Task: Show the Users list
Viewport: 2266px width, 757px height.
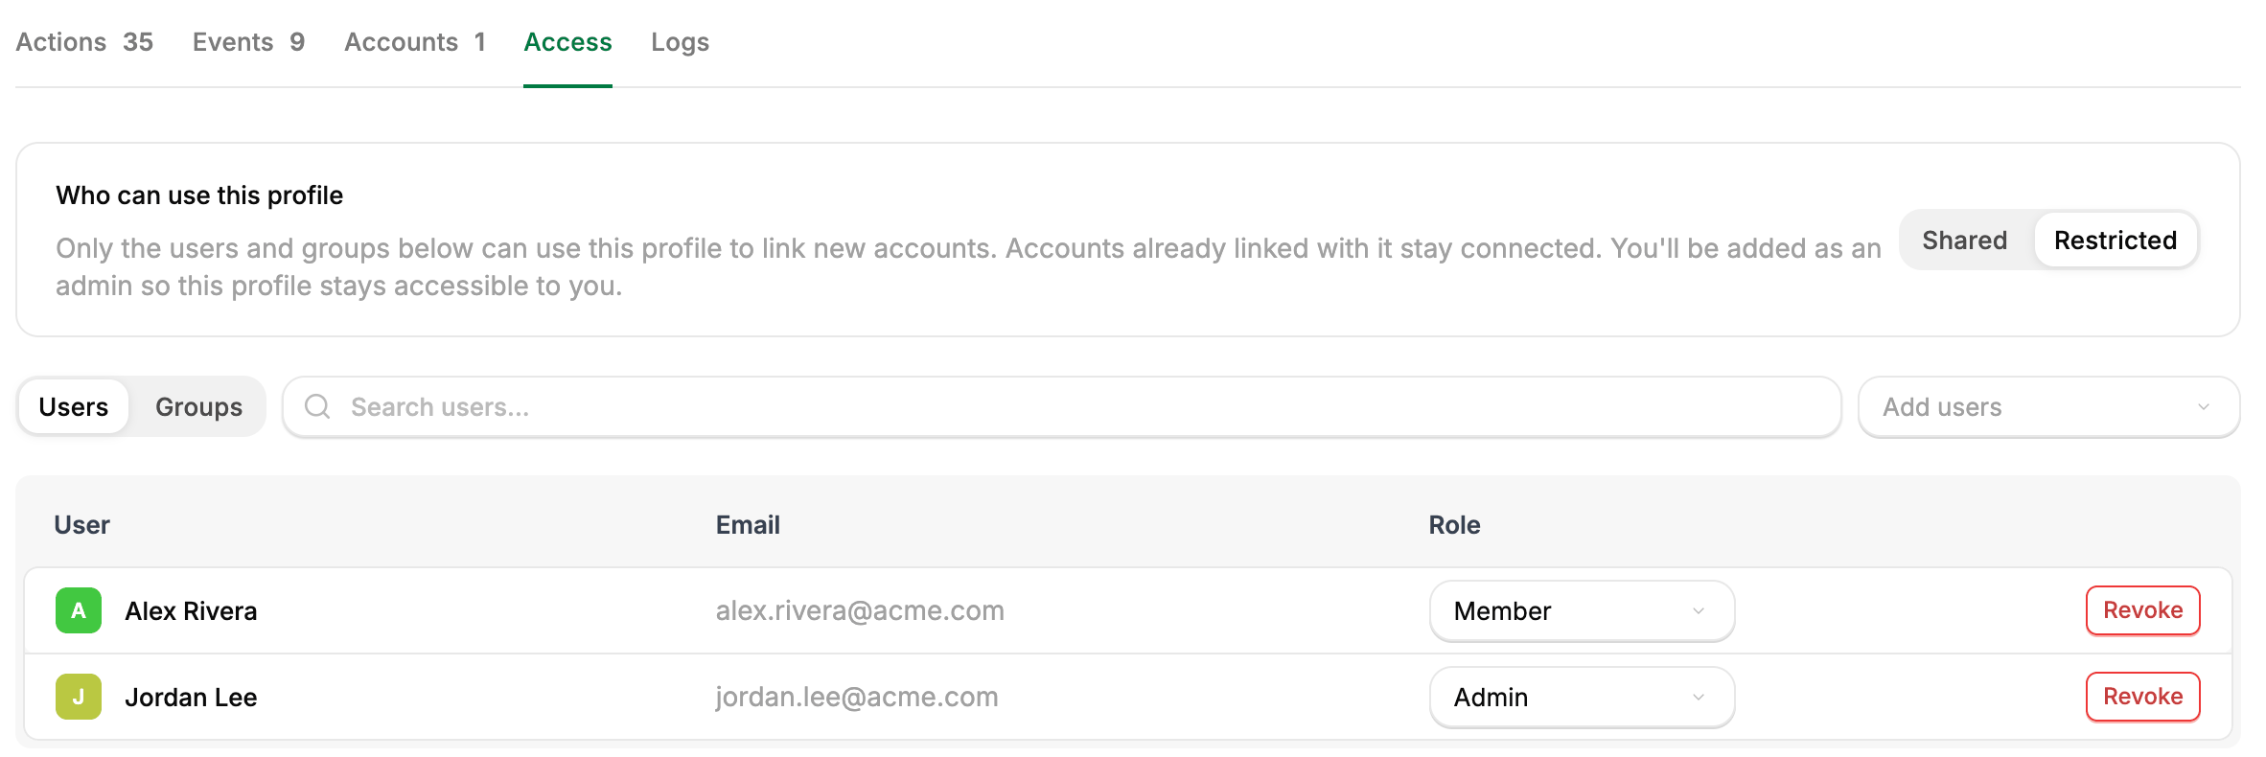Action: point(74,407)
